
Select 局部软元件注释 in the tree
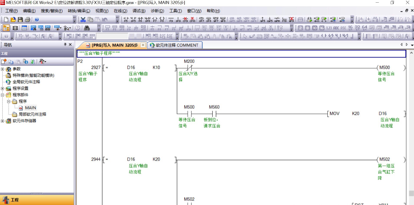33,114
